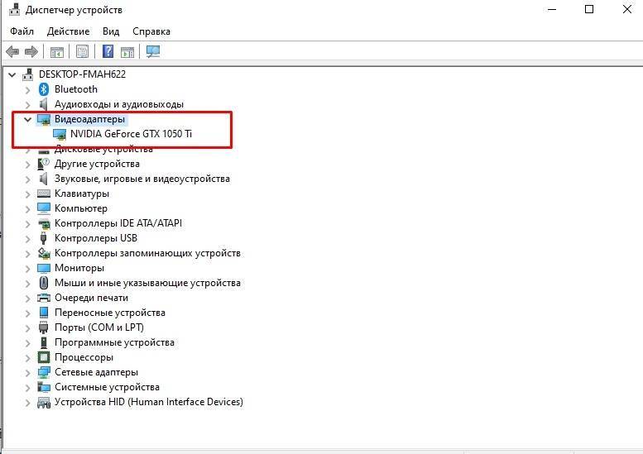
Task: Open the Файл menu
Action: (22, 31)
